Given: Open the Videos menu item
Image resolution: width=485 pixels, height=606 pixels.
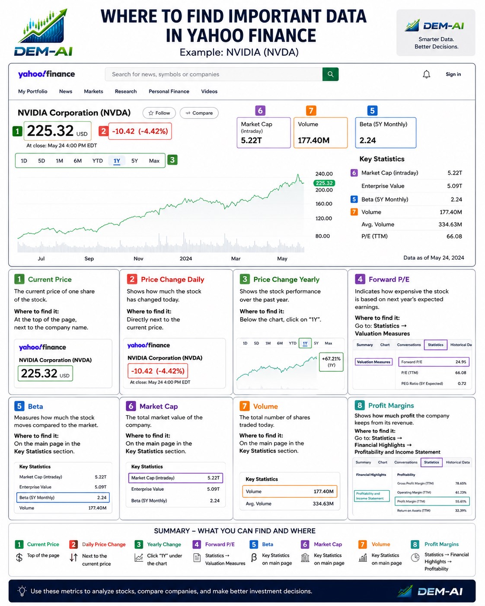Looking at the screenshot, I should coord(209,91).
